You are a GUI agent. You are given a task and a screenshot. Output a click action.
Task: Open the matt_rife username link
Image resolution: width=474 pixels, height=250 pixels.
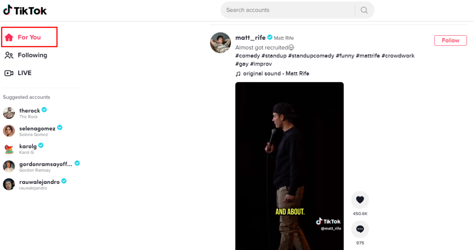(250, 38)
